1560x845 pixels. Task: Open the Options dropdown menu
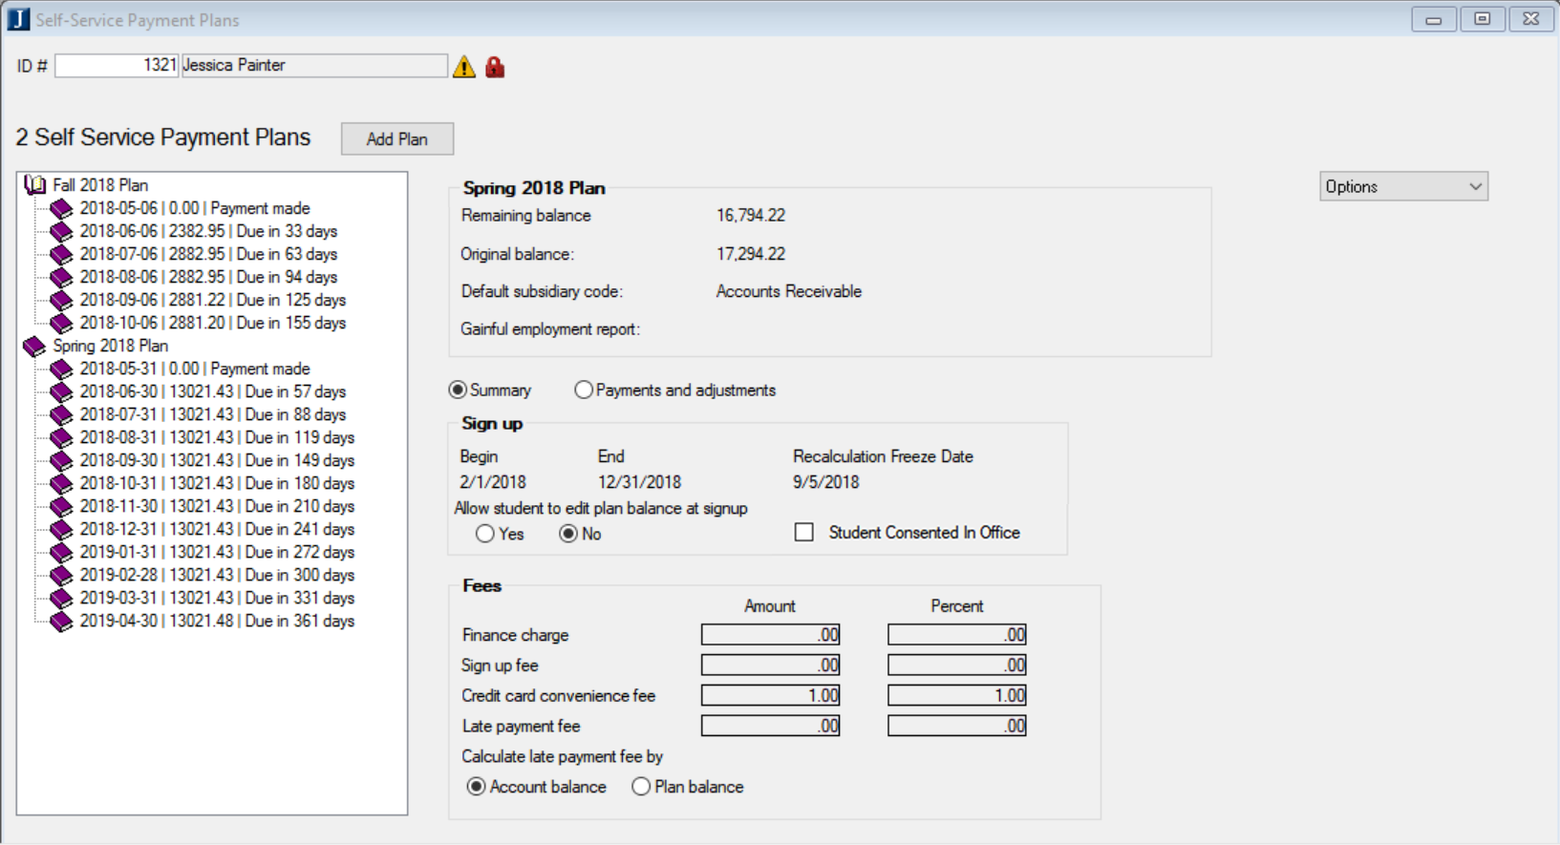(x=1403, y=187)
